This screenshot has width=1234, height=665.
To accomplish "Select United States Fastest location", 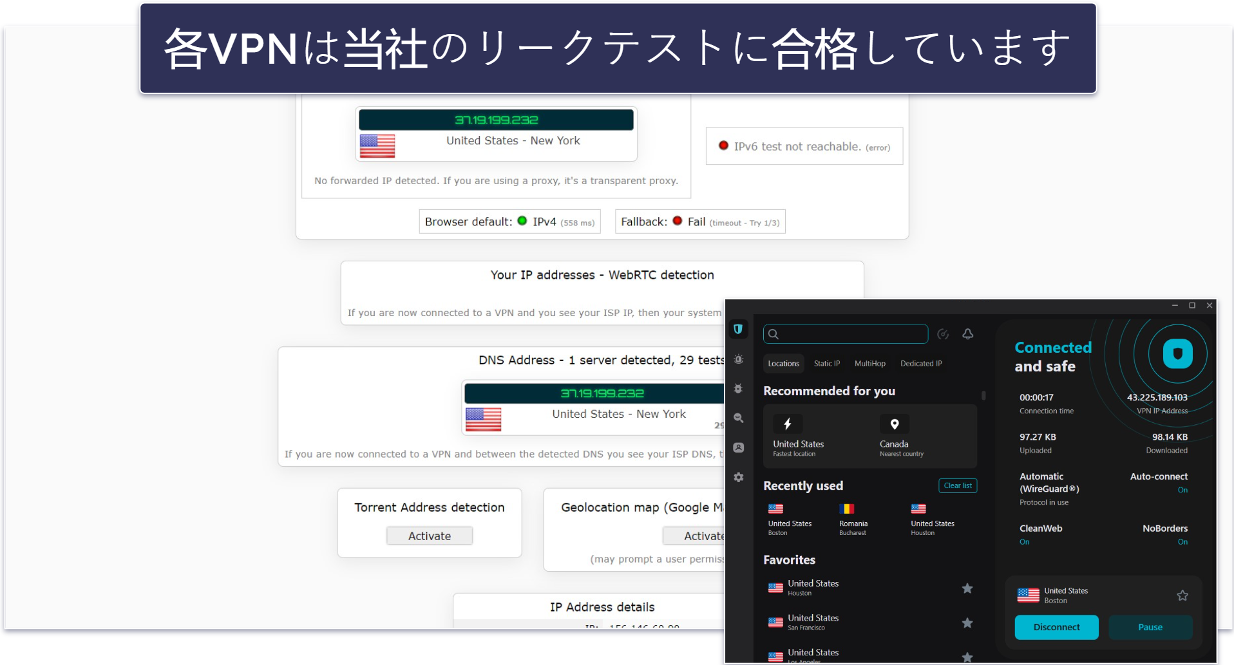I will click(x=799, y=436).
